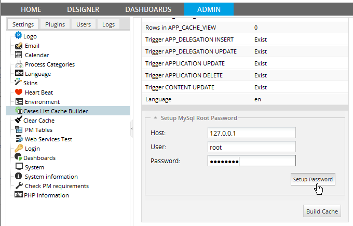
Task: Open PM Tables settings item
Action: 38,130
